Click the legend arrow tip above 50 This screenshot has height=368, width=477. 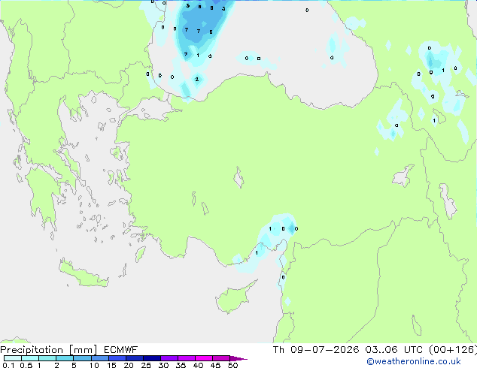click(x=238, y=358)
